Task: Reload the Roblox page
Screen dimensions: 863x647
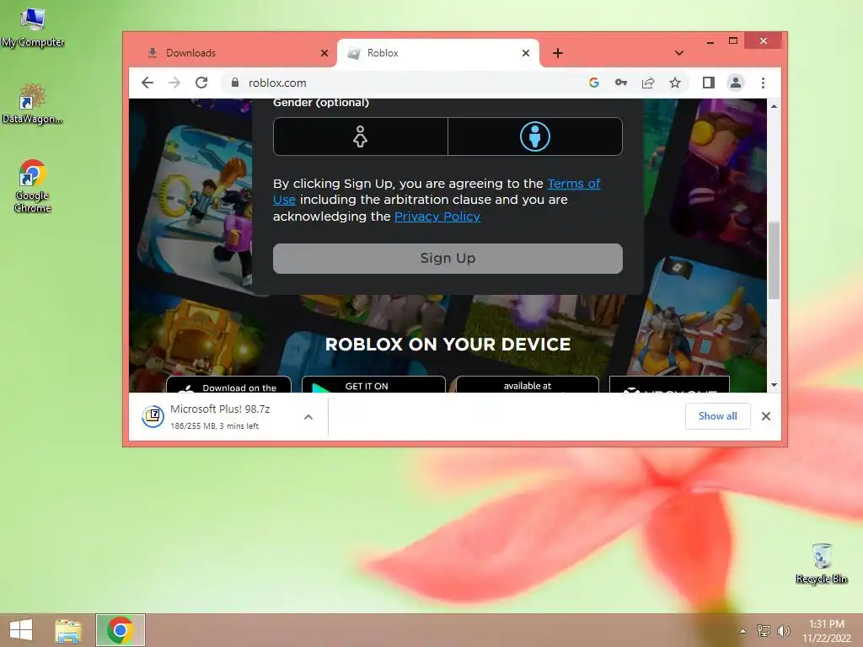Action: (201, 83)
